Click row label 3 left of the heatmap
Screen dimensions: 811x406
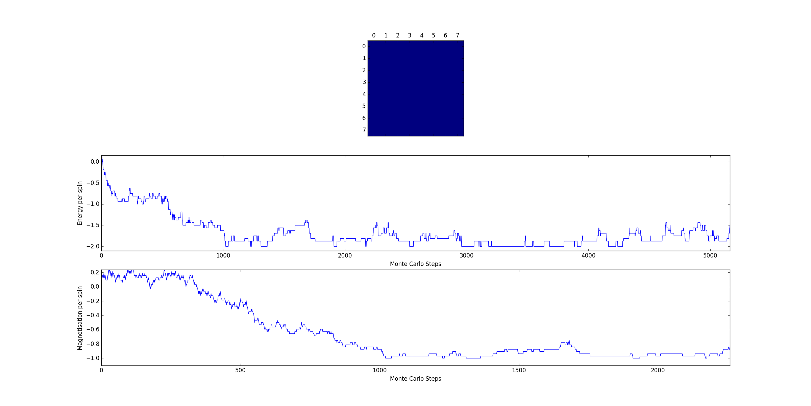point(364,82)
